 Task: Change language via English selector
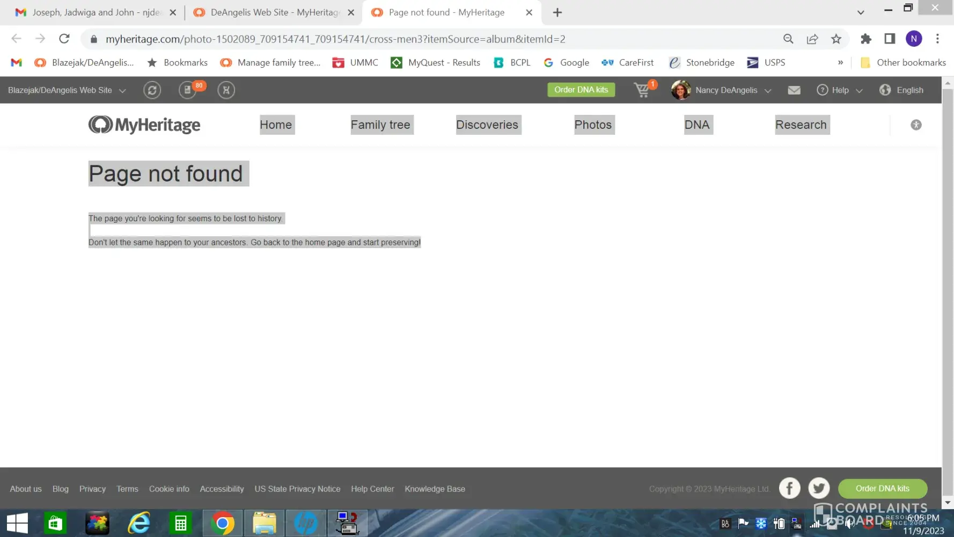(901, 90)
